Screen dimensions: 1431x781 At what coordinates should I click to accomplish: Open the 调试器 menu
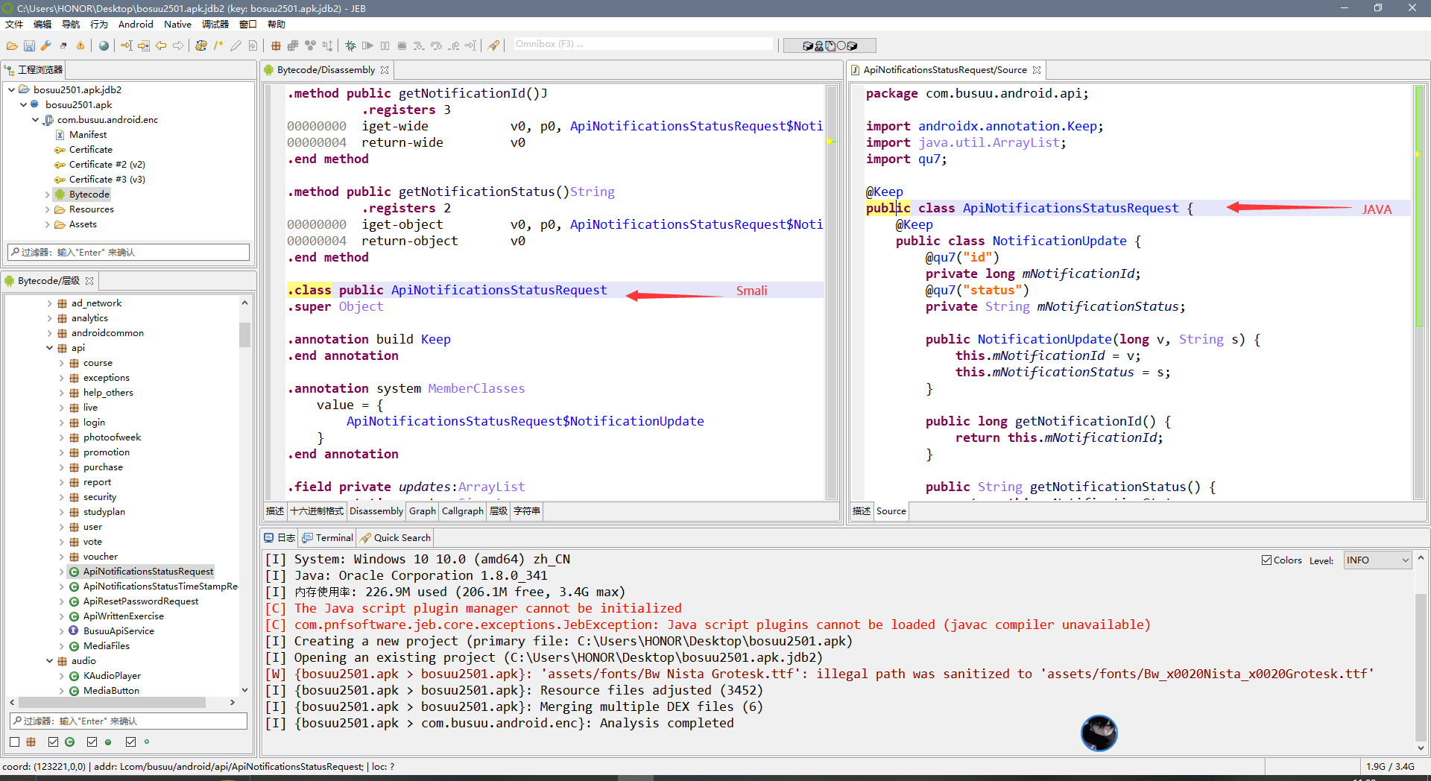(215, 25)
